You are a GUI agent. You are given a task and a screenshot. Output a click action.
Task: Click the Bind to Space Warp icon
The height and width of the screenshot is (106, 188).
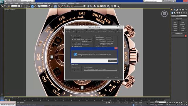[9, 6]
